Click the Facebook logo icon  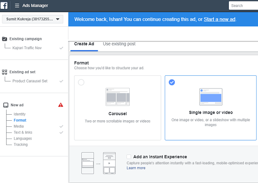click(x=4, y=6)
